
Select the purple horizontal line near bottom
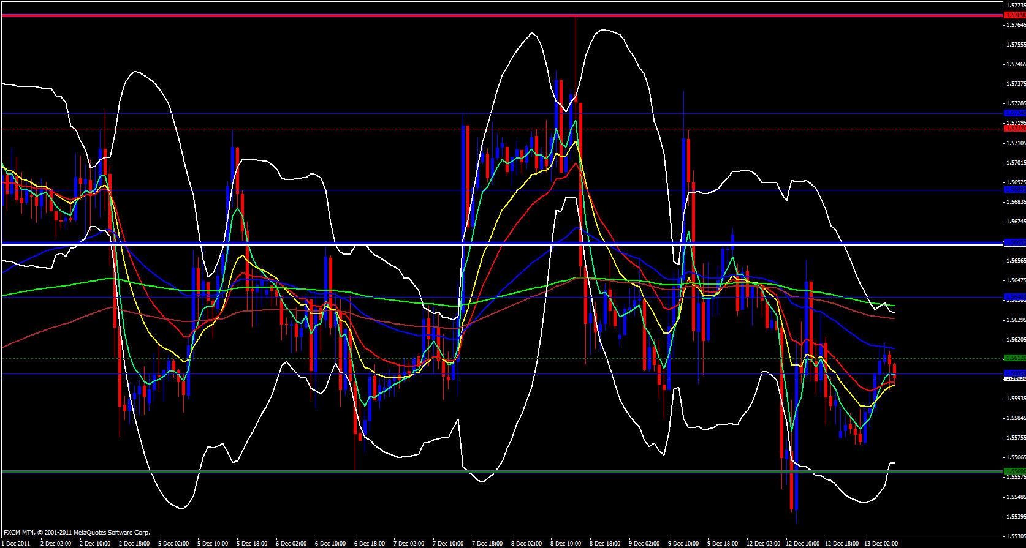point(490,471)
